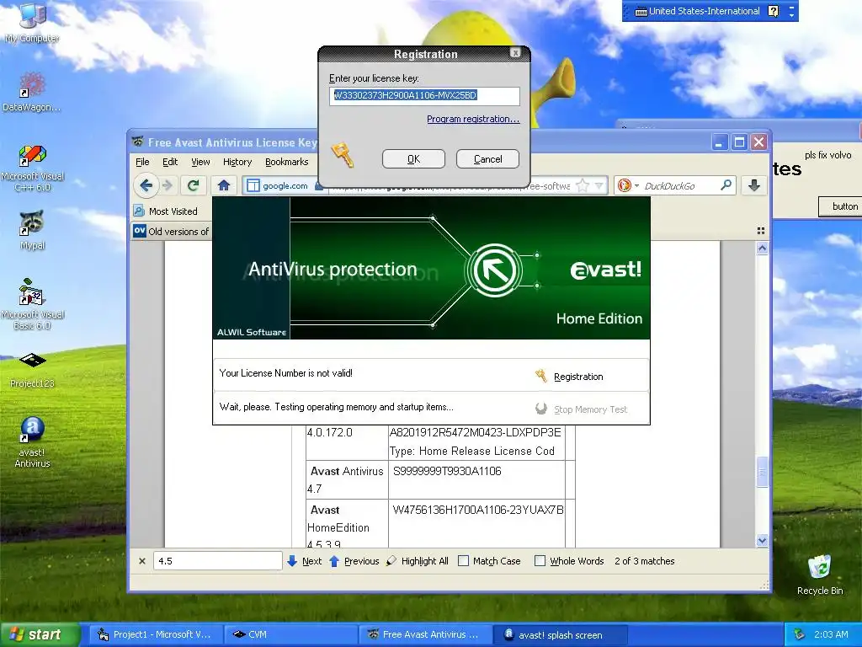
Task: Switch to CVM taskbar item
Action: coord(290,634)
